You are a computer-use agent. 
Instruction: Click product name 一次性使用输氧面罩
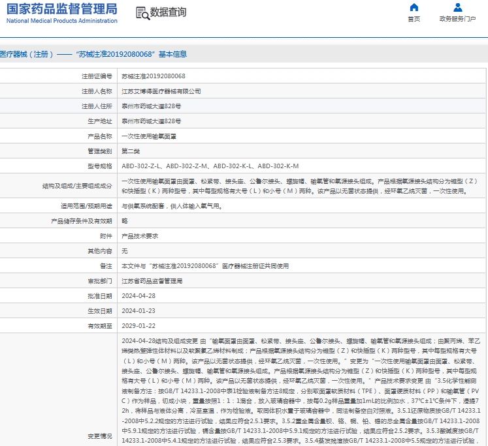[x=149, y=136]
